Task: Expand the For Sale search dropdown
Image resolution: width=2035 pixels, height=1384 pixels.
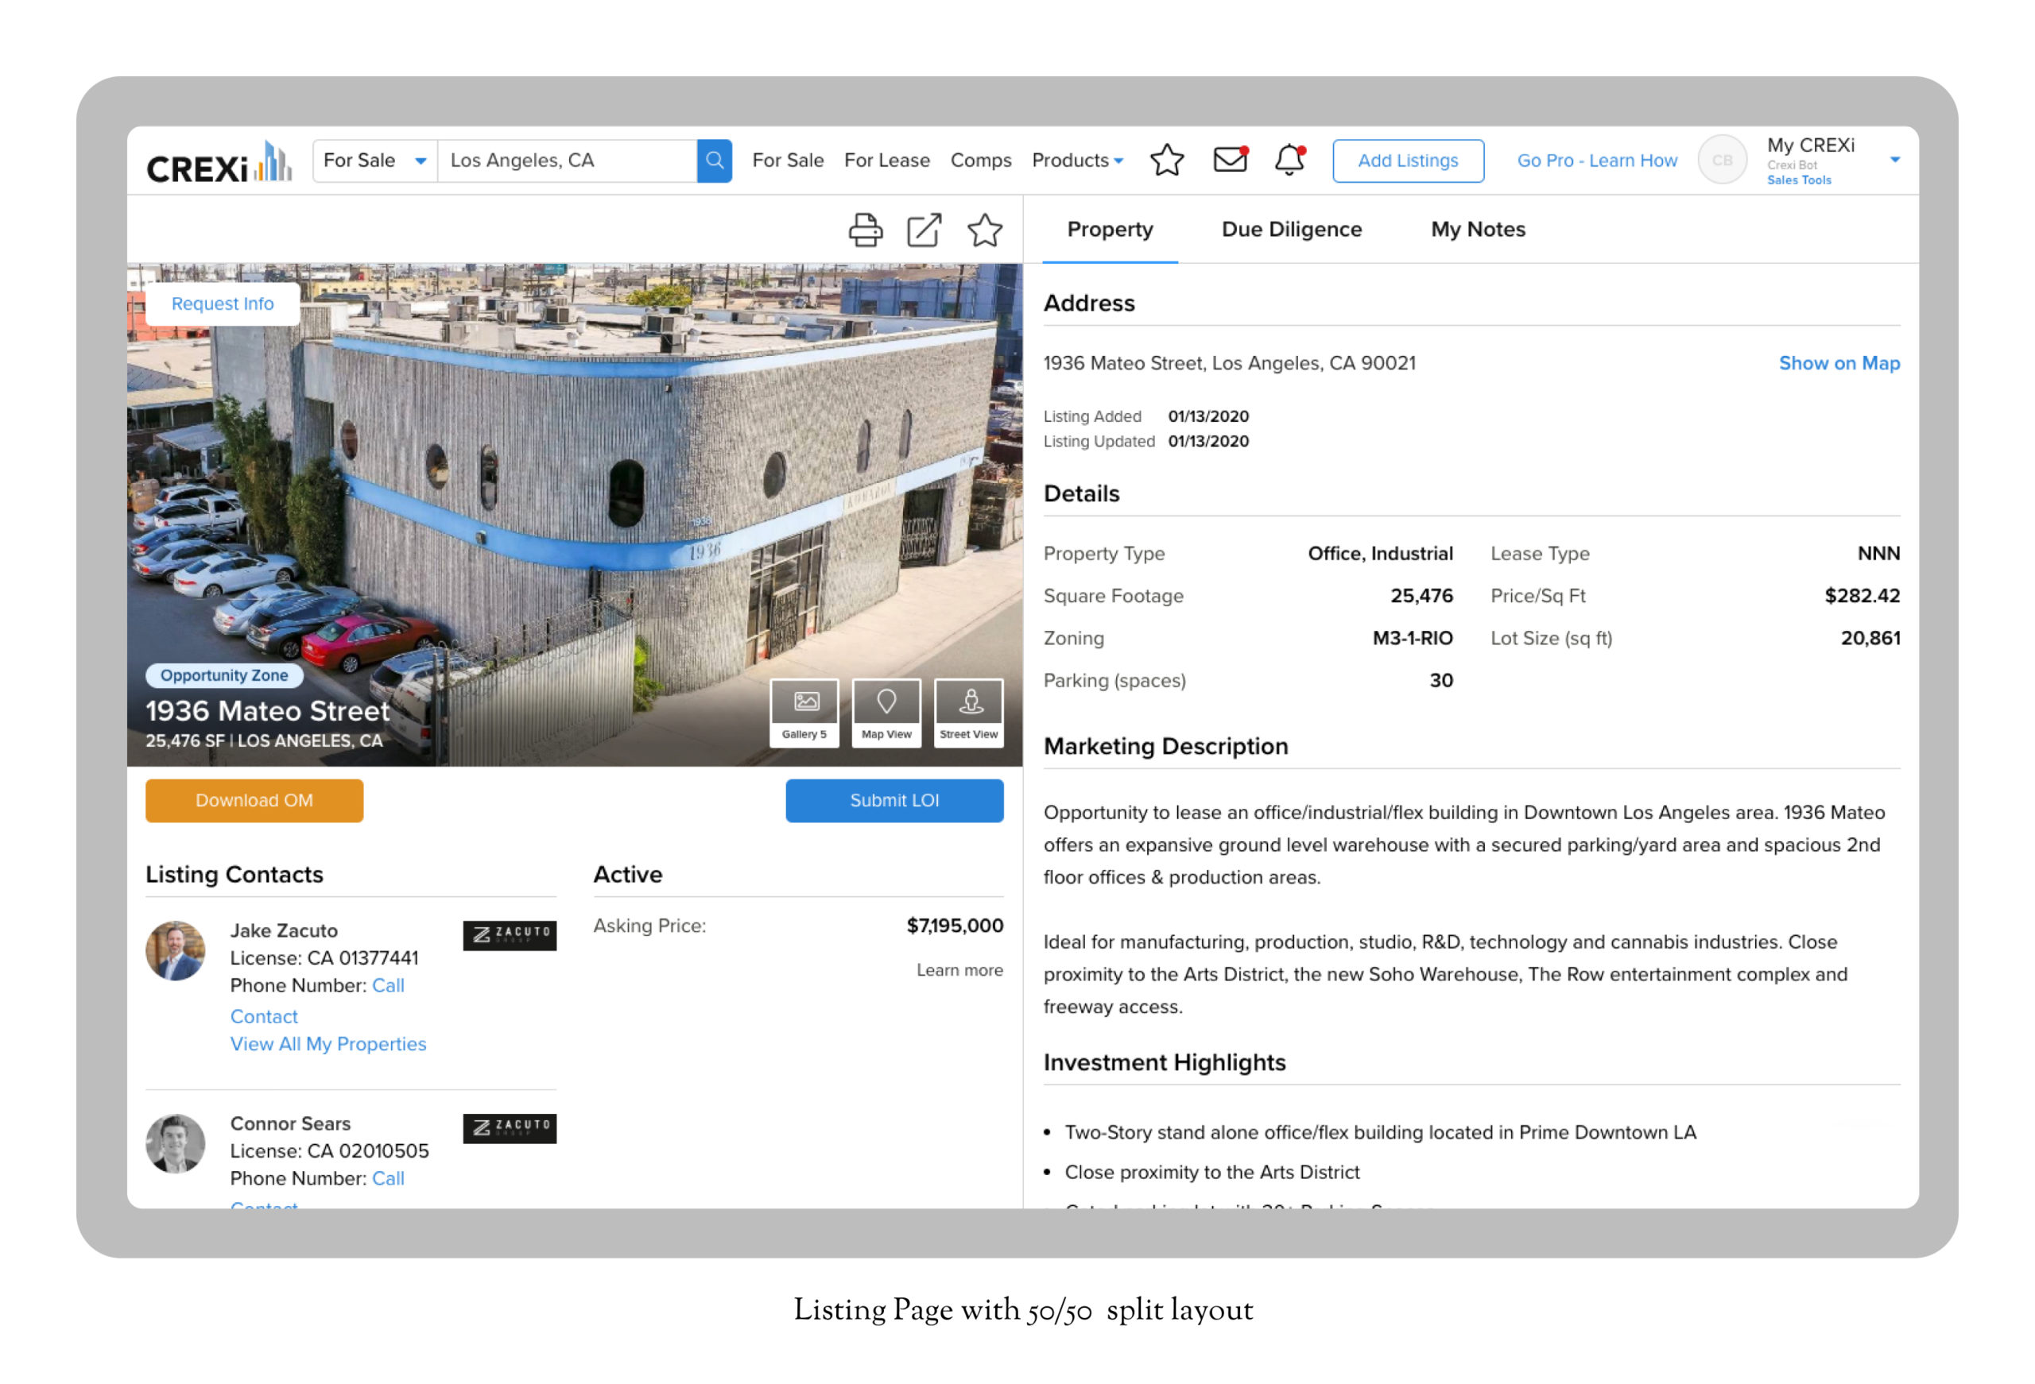Action: click(x=374, y=160)
